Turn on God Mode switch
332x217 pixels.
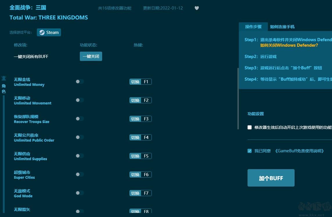[80, 193]
